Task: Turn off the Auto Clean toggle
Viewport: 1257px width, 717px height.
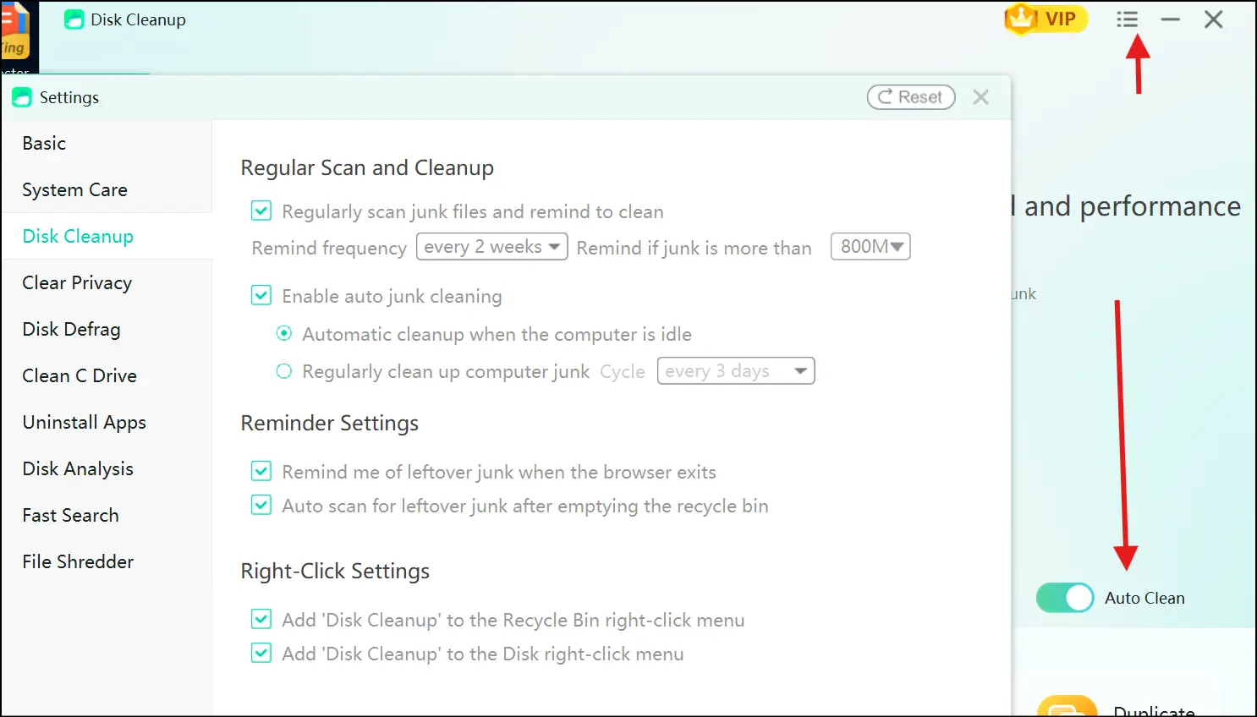Action: click(1064, 598)
